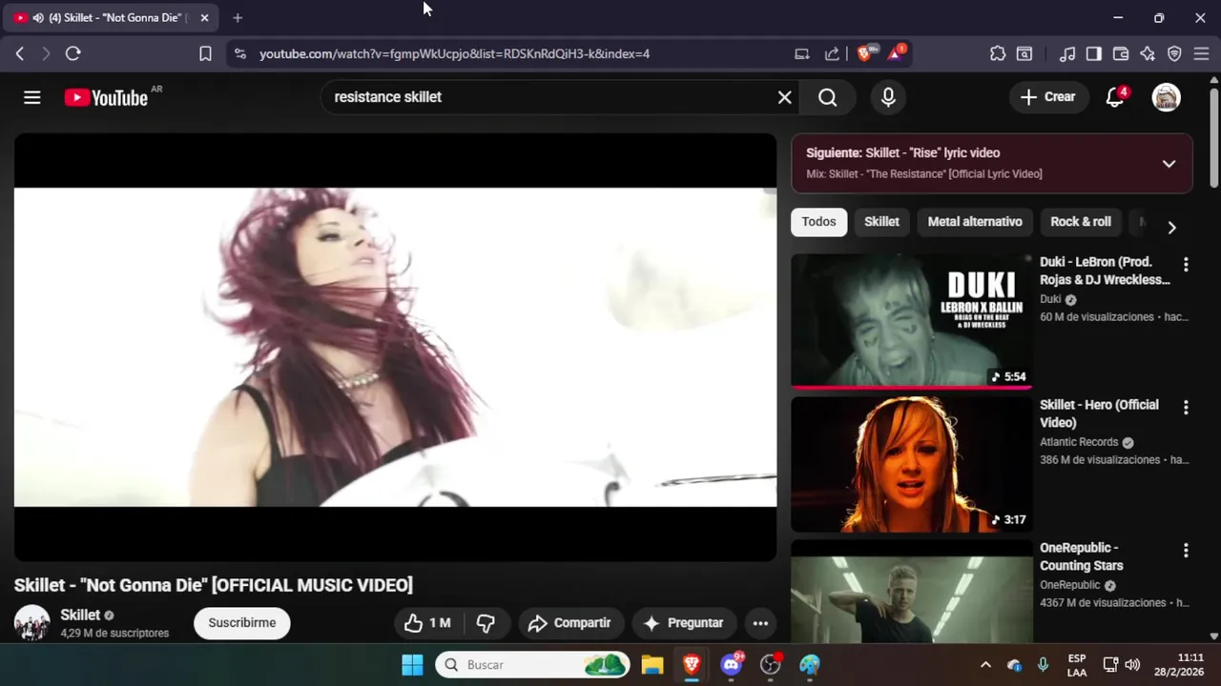Share this page from address bar

coord(832,53)
